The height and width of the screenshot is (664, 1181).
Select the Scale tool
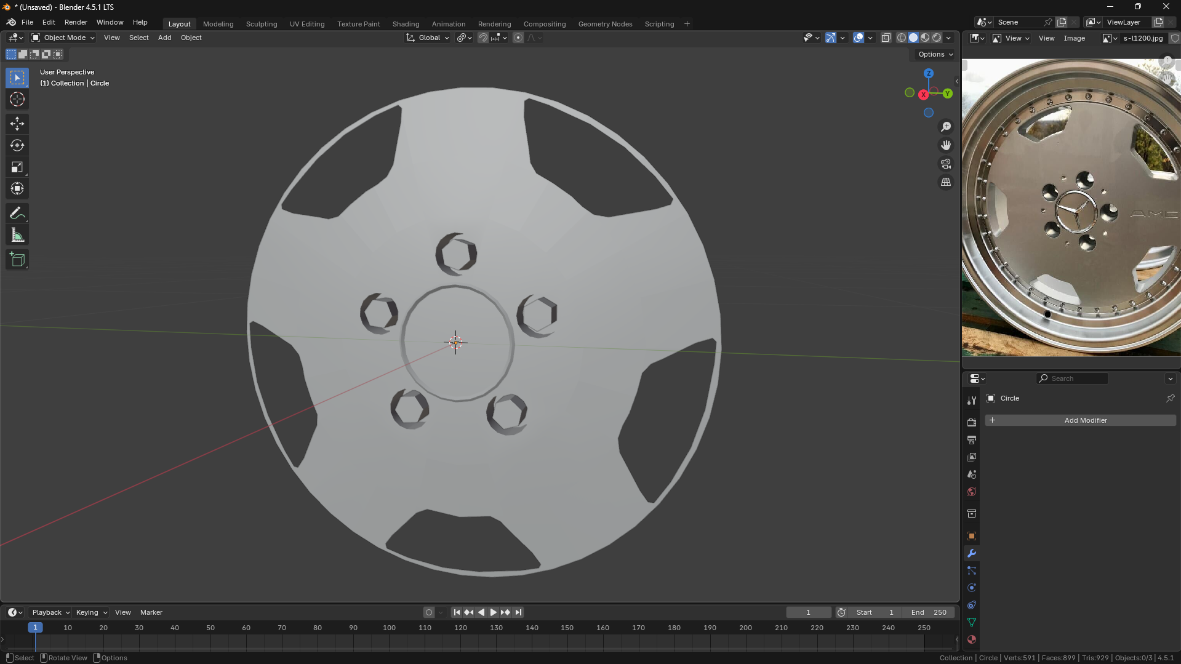coord(17,167)
